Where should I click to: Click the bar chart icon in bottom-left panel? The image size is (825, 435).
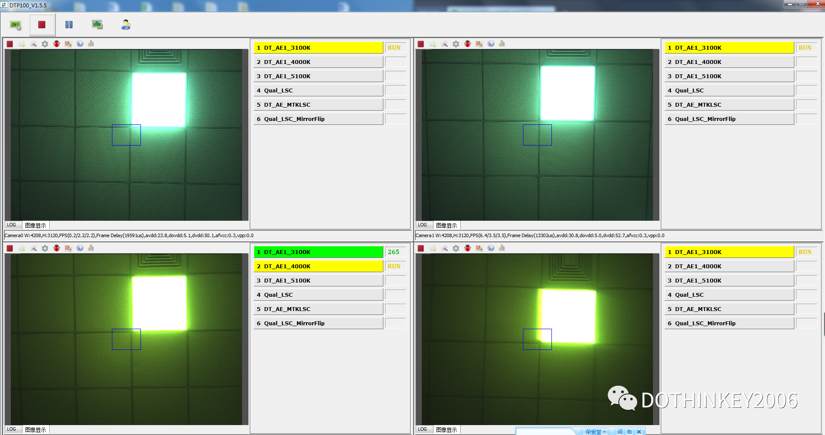pyautogui.click(x=91, y=248)
